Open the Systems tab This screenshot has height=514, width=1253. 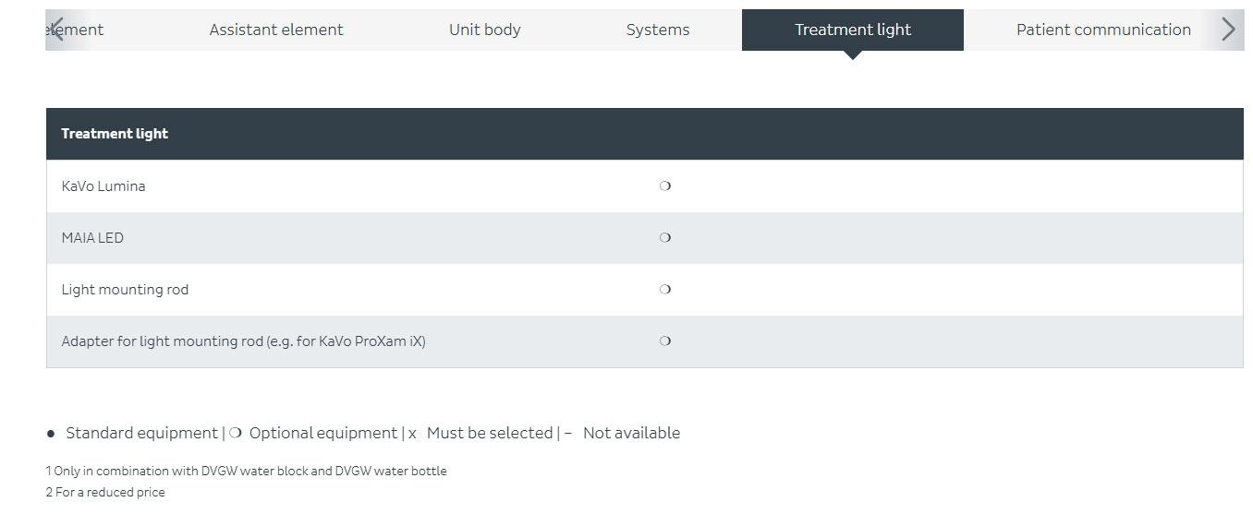click(658, 30)
